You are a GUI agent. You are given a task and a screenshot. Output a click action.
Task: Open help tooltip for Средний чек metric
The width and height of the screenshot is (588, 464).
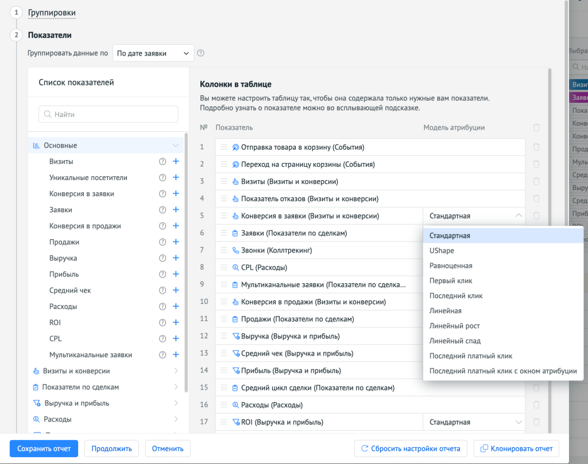click(163, 290)
